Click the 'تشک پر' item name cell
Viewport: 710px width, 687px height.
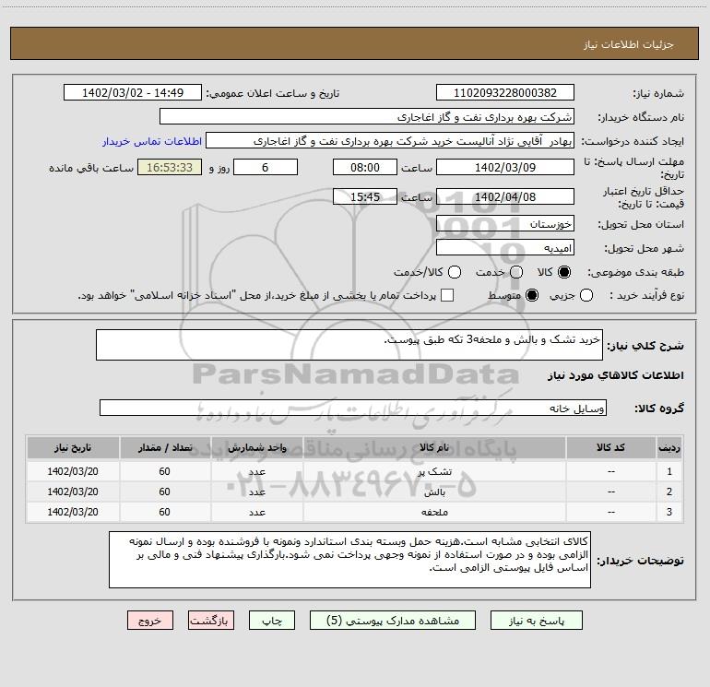pyautogui.click(x=434, y=471)
